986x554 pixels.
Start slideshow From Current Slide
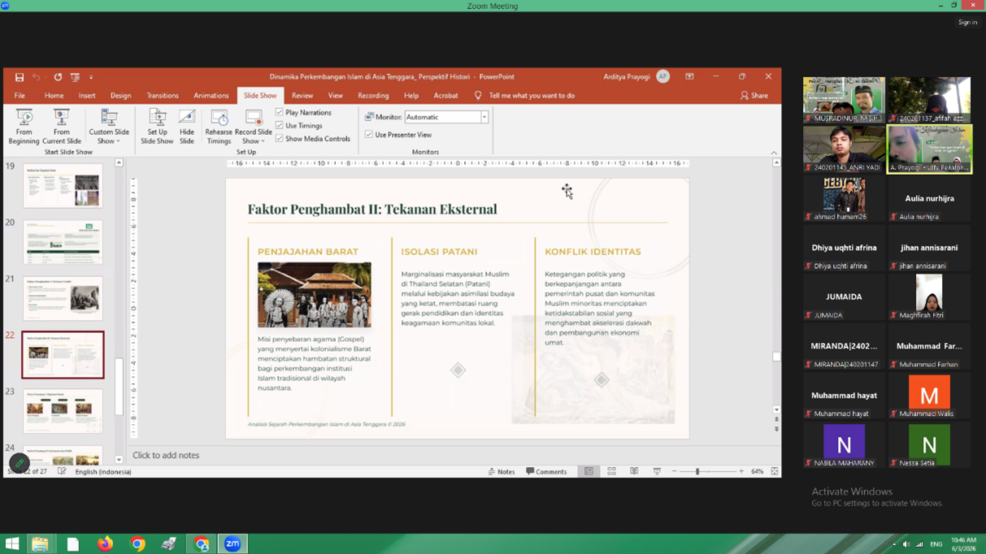pos(61,126)
